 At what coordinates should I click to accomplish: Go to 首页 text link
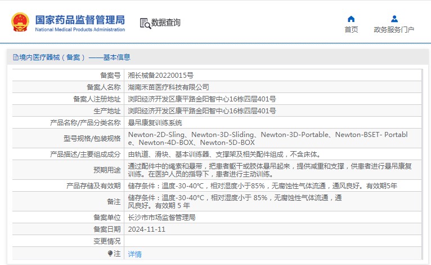pos(351,29)
